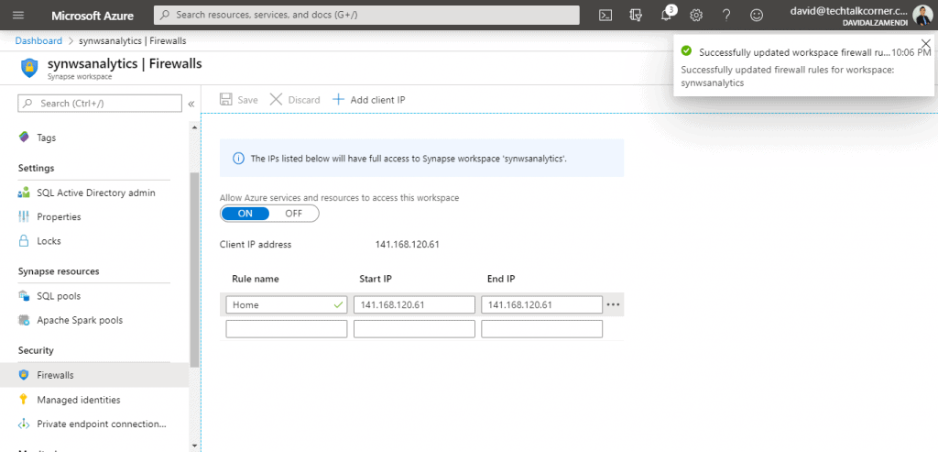Click the Discard X icon
938x452 pixels.
(x=276, y=99)
